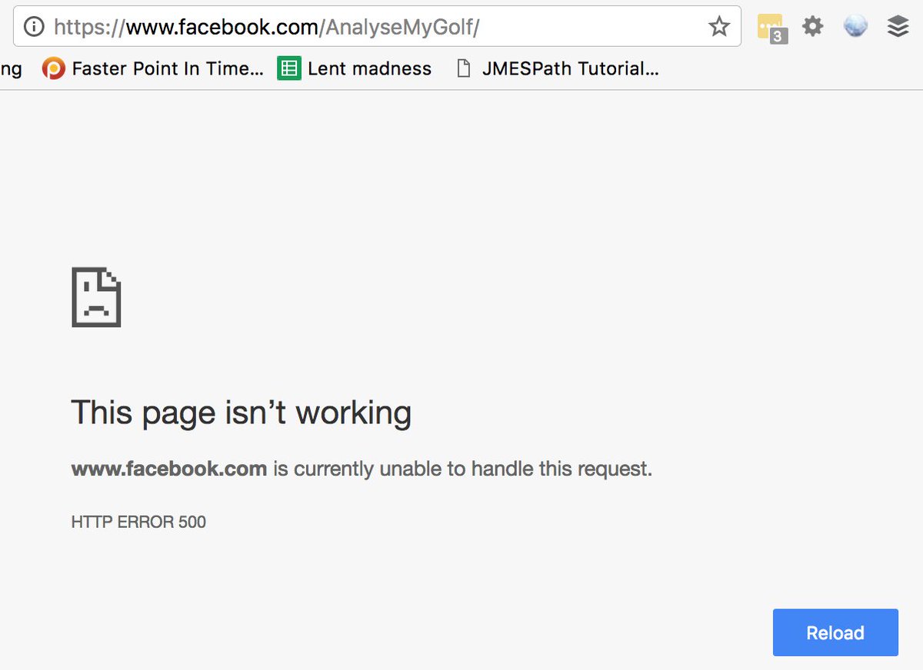This screenshot has height=670, width=923.
Task: Open the stacked layers extension icon
Action: 898,27
